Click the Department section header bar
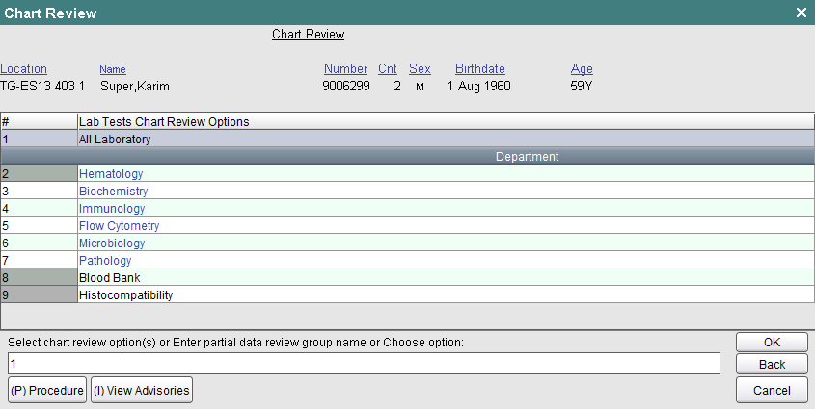Screen dimensions: 815x409 407,157
